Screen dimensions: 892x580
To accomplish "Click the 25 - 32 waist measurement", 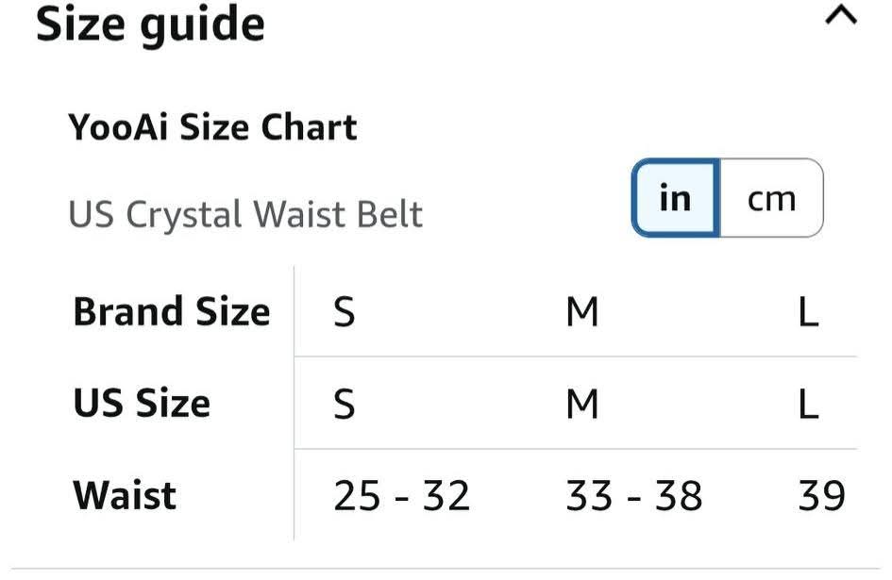I will (x=401, y=496).
